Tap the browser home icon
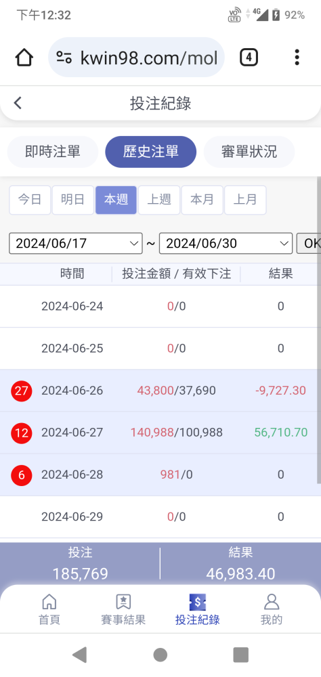The height and width of the screenshot is (677, 321). click(24, 58)
